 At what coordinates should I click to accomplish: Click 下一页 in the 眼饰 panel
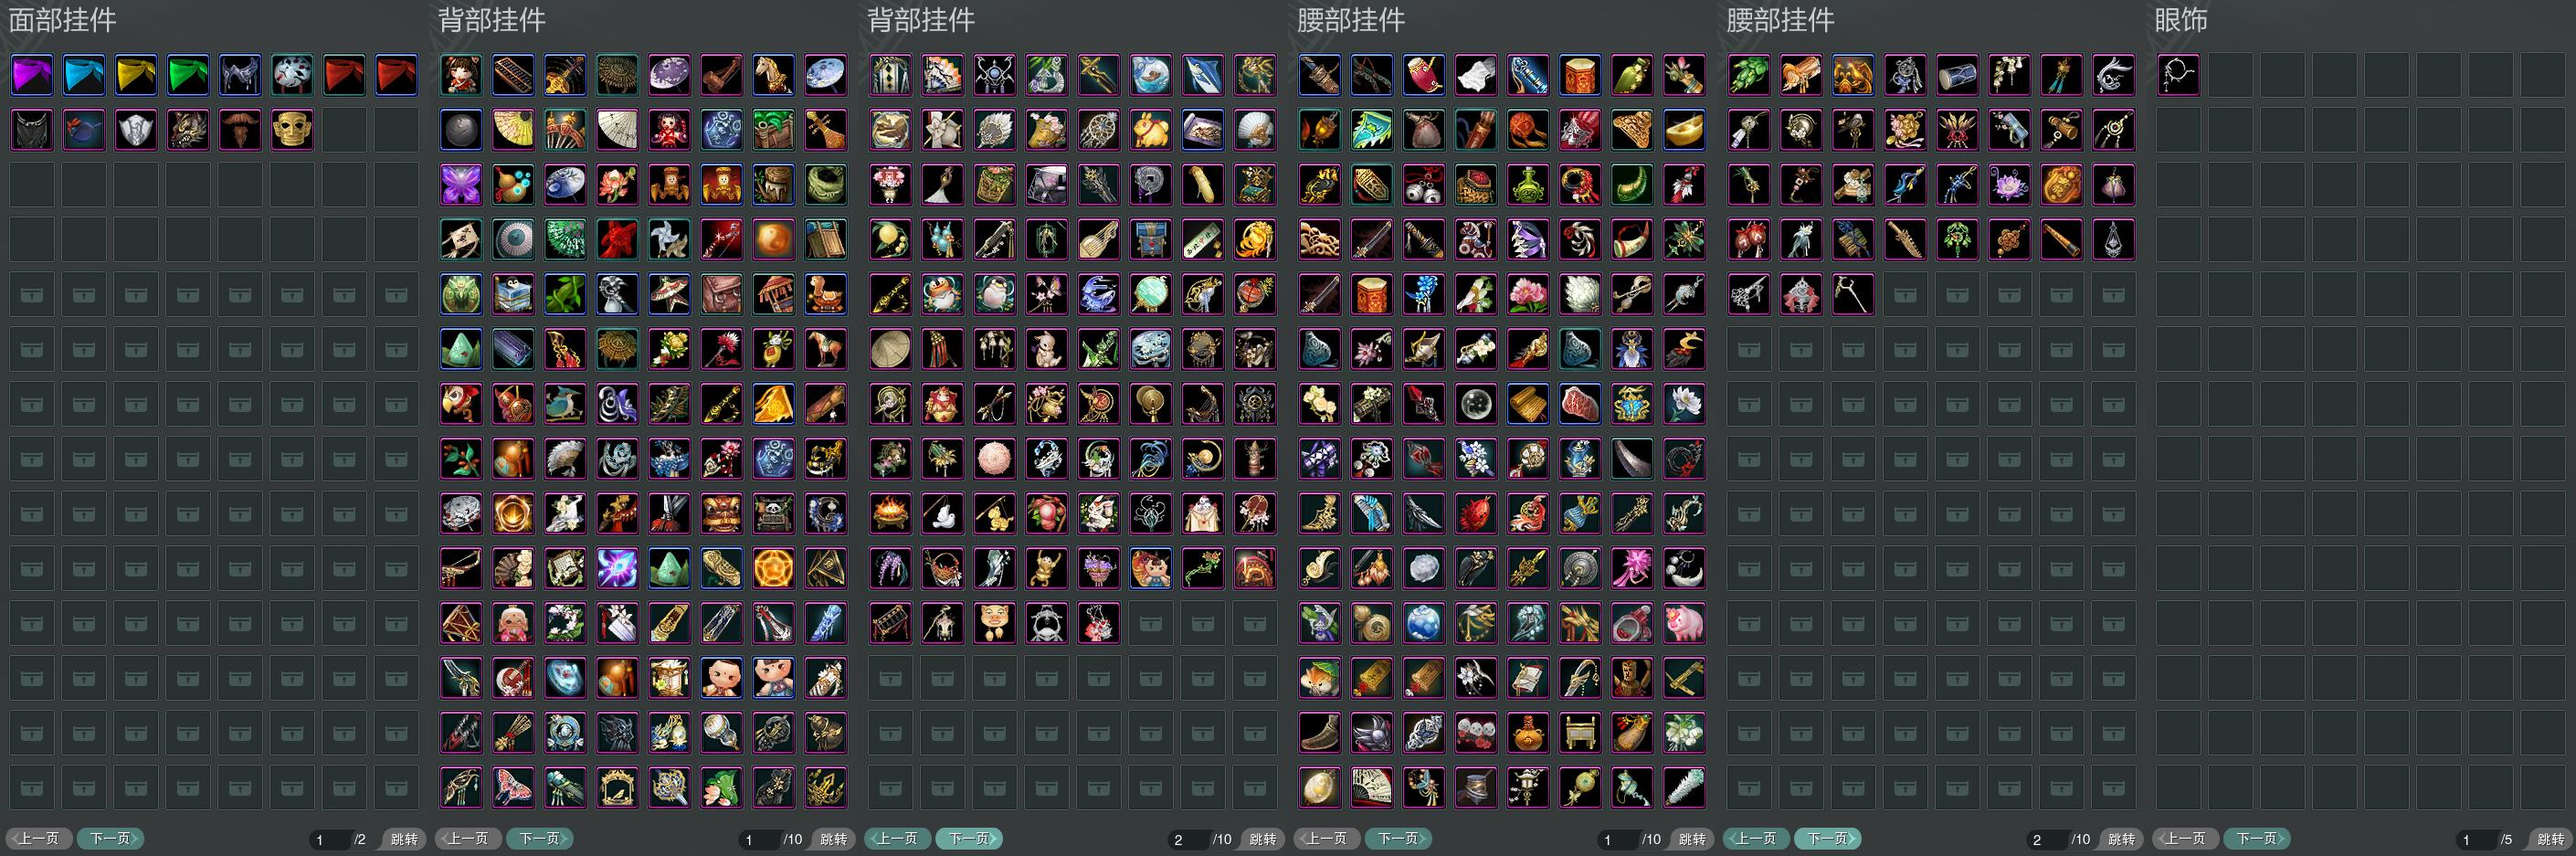pyautogui.click(x=2257, y=838)
